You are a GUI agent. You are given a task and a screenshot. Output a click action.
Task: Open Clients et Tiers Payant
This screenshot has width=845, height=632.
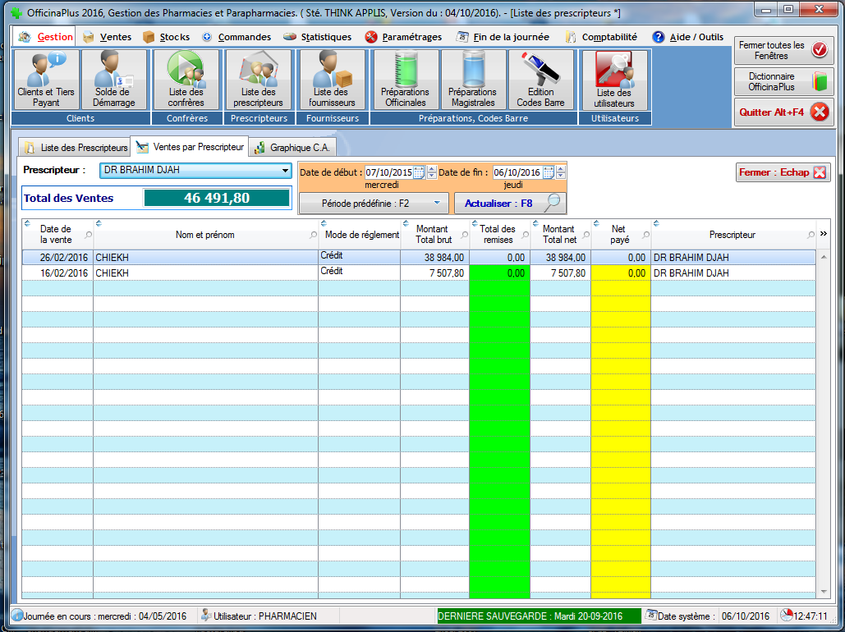click(x=46, y=80)
